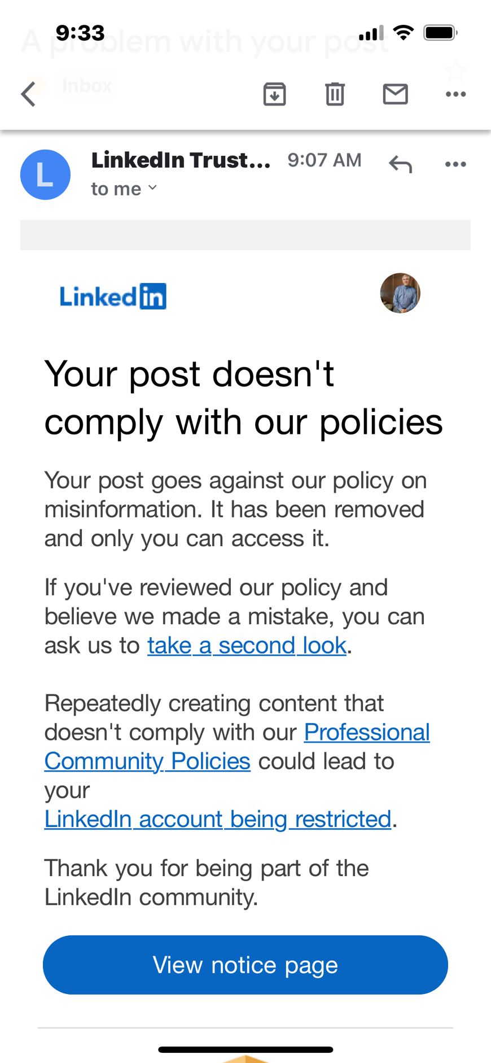Open the round profile photo thumbnail

(400, 293)
